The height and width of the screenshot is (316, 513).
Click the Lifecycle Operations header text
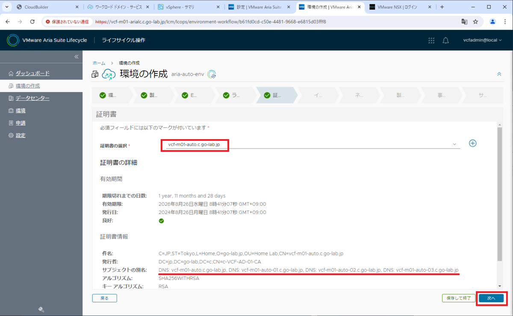[x=123, y=40]
